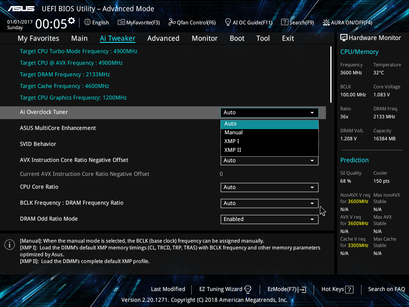Open the Hot Keys help
Viewport: 409px width, 307px height.
pos(337,289)
